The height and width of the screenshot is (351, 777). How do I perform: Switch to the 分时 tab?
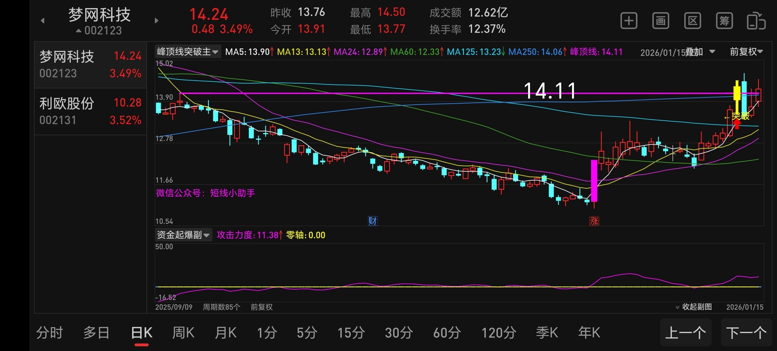point(49,333)
